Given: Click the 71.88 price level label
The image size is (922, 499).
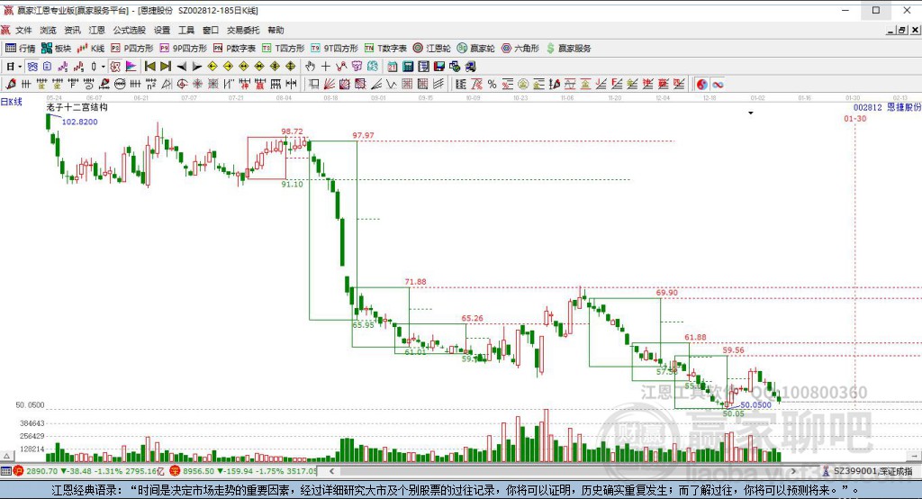Looking at the screenshot, I should coord(415,282).
